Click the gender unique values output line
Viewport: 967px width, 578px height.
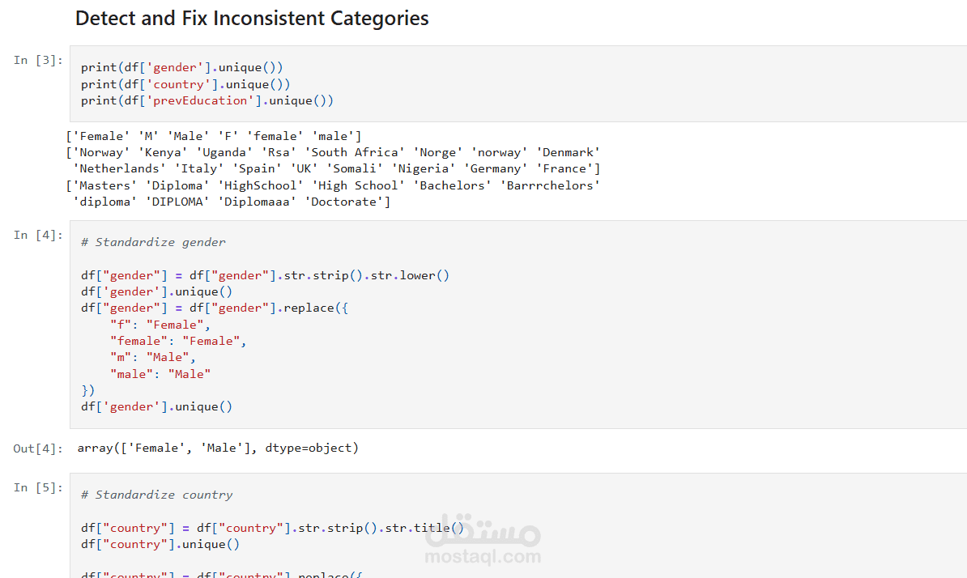tap(214, 136)
